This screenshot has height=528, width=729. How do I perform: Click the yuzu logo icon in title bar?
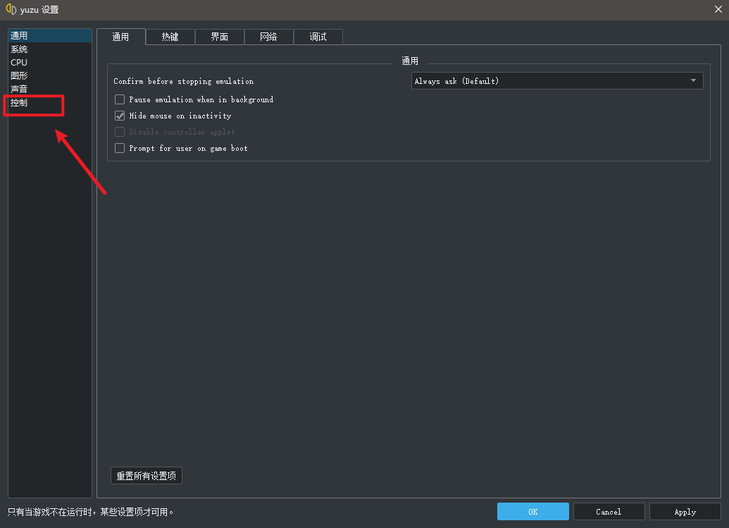point(11,9)
